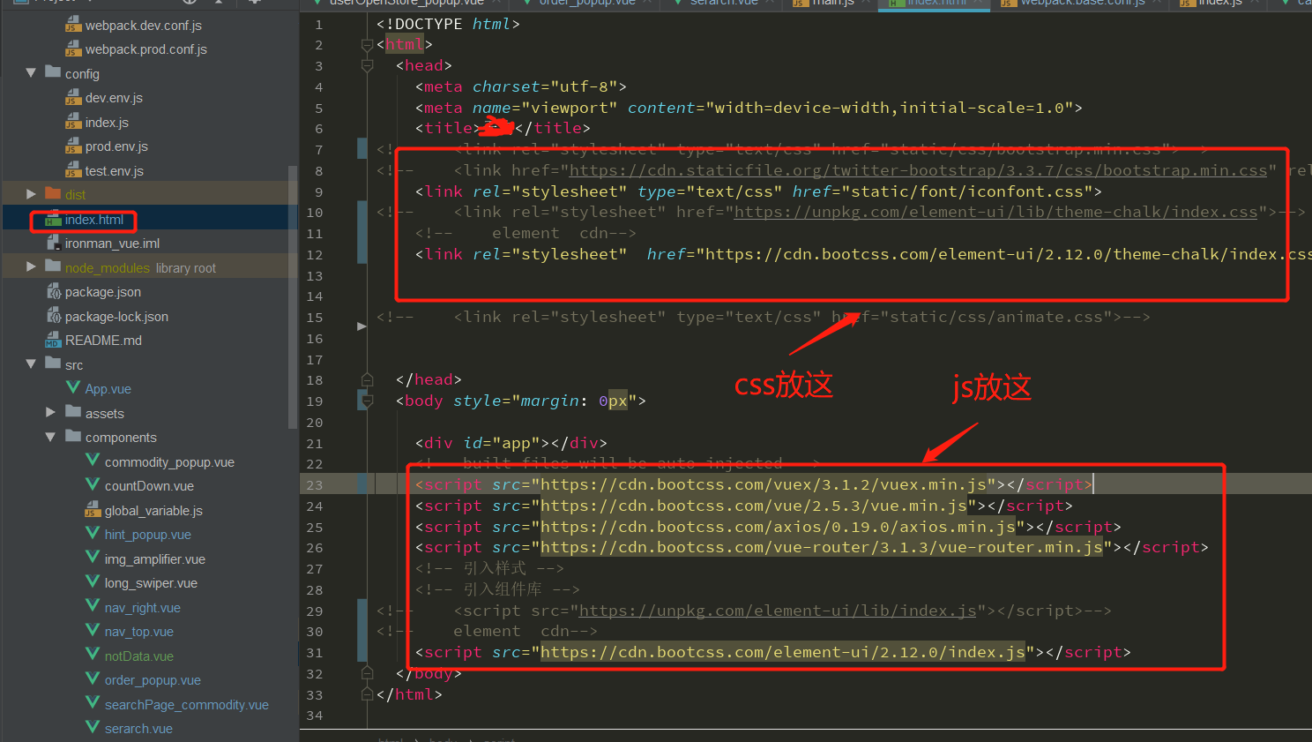Click fold marker at closing html line 33
1312x742 pixels.
[x=367, y=694]
